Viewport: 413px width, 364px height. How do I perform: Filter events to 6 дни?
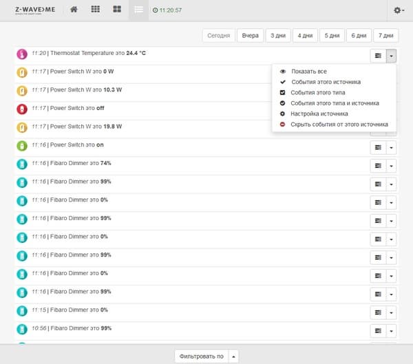pyautogui.click(x=359, y=35)
